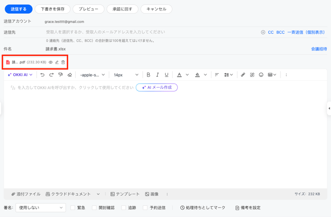Enable 予約送信 scheduled send checkbox
This screenshot has width=331, height=217.
click(x=145, y=208)
